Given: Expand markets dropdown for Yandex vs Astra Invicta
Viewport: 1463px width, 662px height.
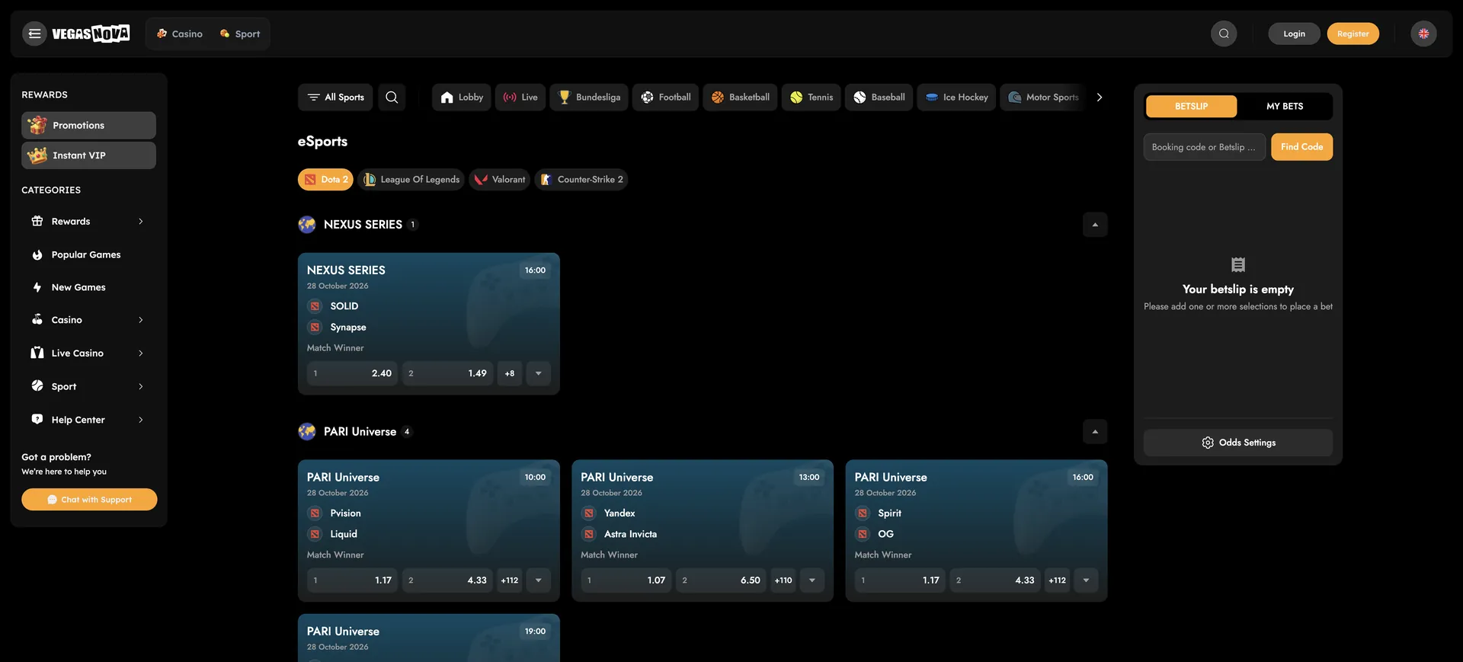Looking at the screenshot, I should (812, 580).
